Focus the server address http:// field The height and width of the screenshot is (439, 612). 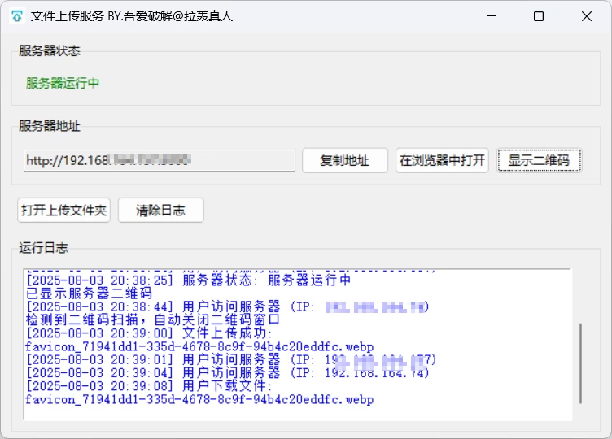pos(160,160)
